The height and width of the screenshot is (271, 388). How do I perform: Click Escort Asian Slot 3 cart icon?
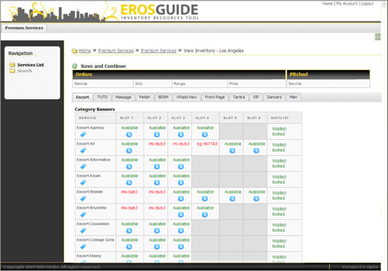click(x=181, y=183)
